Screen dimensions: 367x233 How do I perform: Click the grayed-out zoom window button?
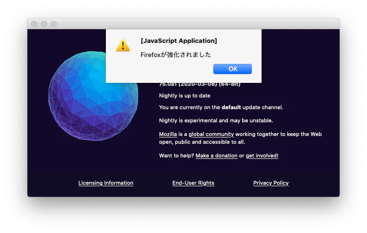(54, 24)
